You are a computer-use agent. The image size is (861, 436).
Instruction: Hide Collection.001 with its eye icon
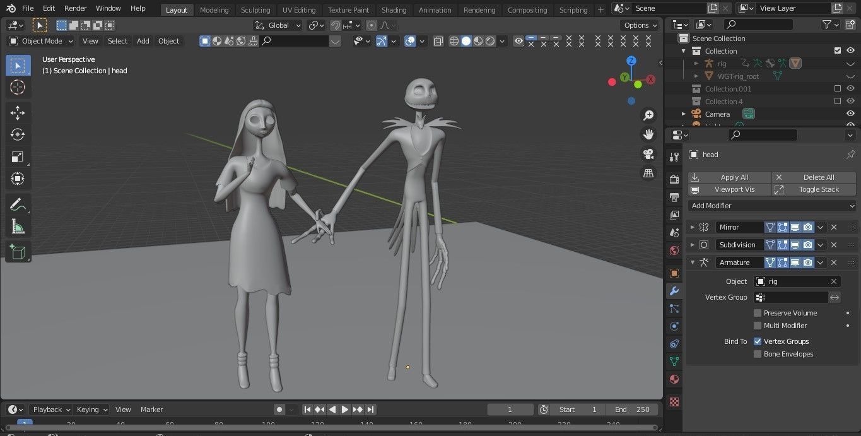click(850, 89)
